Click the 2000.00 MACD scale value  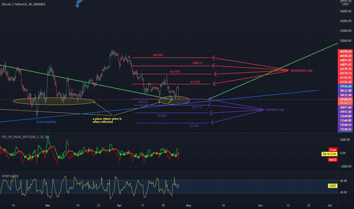(x=346, y=139)
